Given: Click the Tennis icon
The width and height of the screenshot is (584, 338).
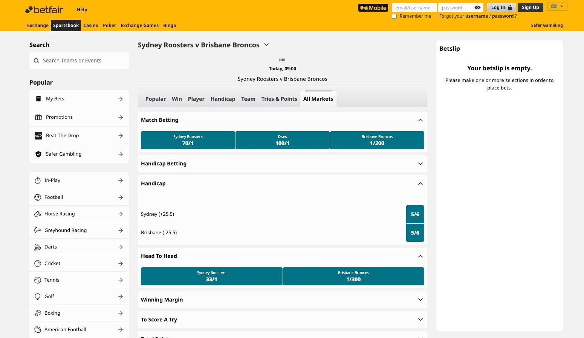Looking at the screenshot, I should point(38,280).
